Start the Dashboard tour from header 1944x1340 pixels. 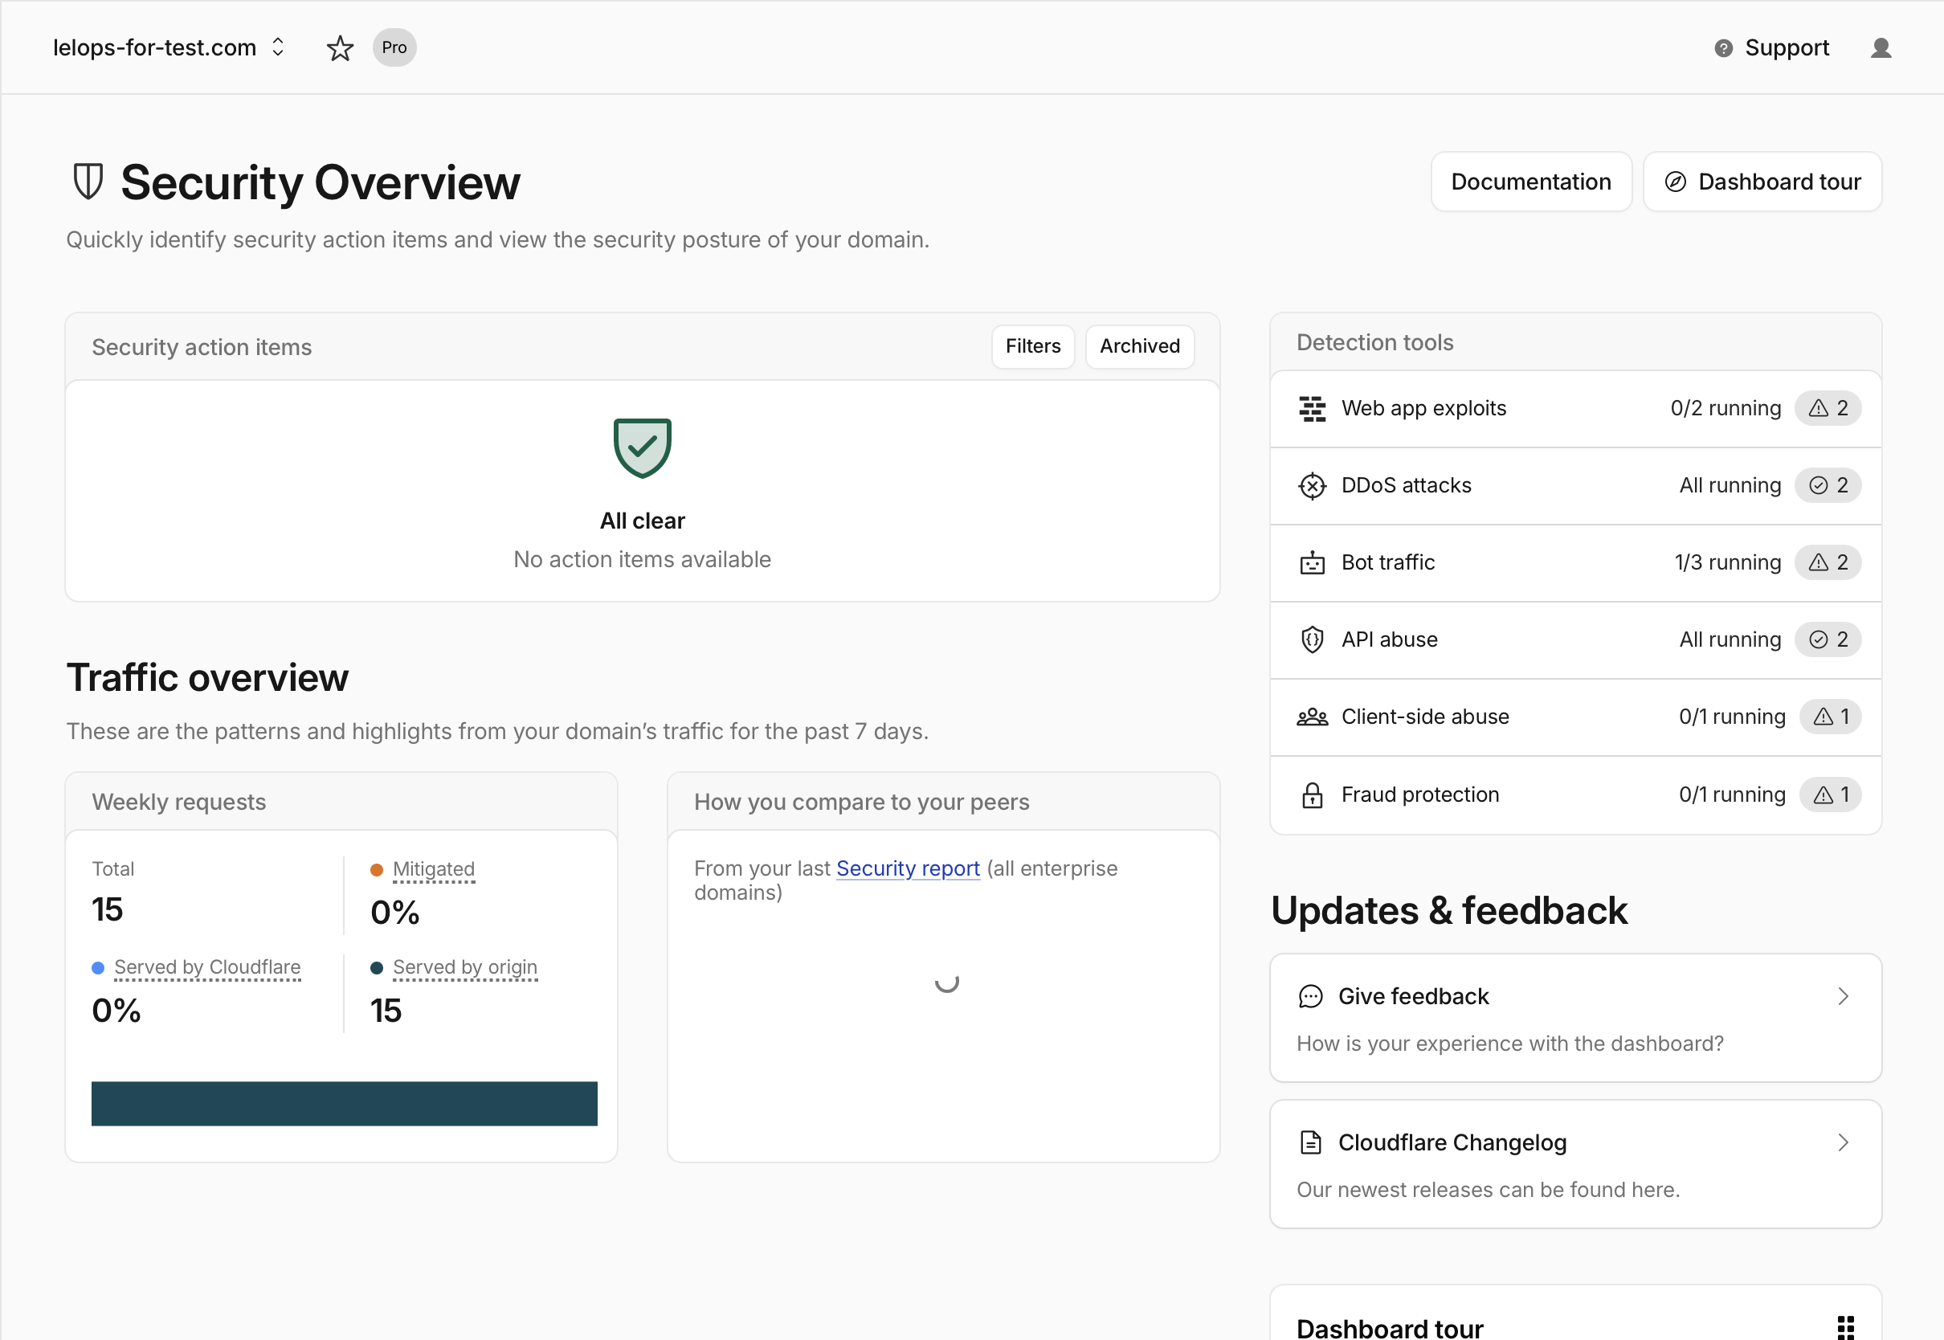(x=1762, y=182)
